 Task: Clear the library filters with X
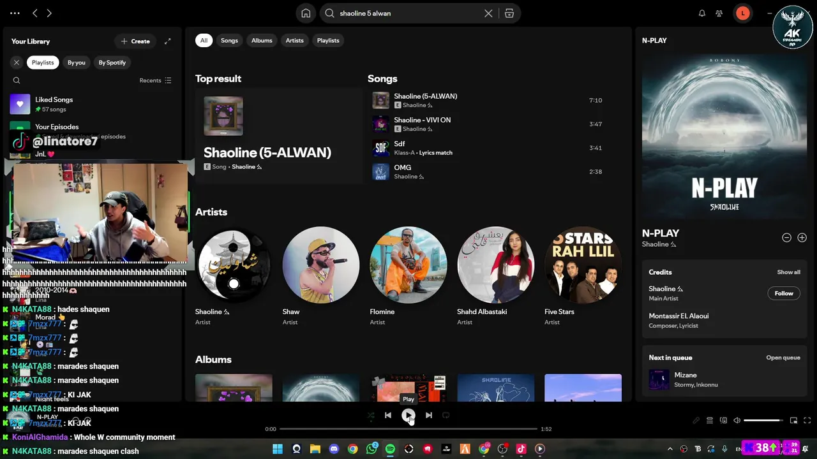click(x=17, y=62)
